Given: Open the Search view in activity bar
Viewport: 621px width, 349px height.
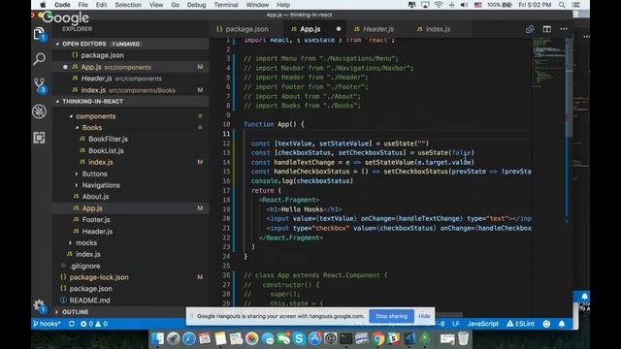Looking at the screenshot, I should coord(39,59).
